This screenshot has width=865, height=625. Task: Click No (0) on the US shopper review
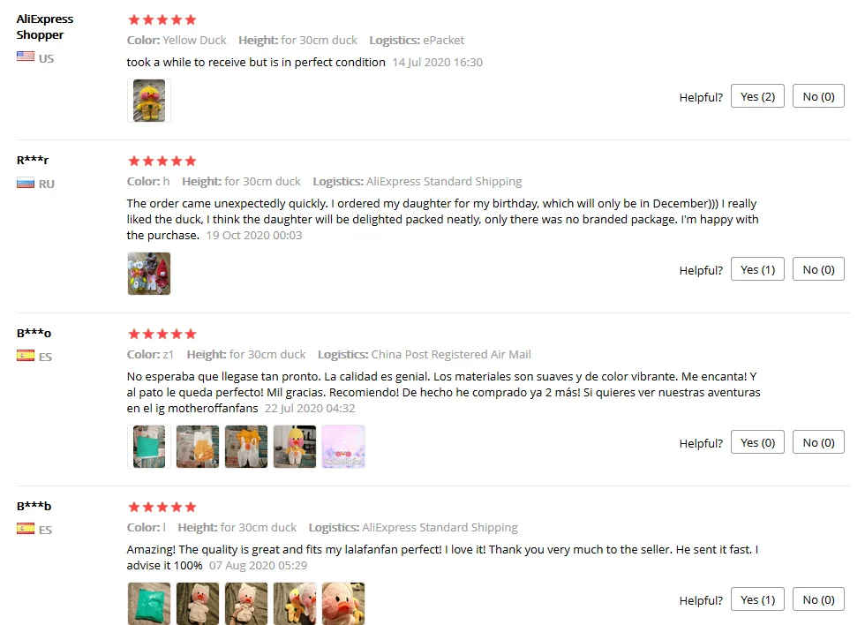click(x=819, y=96)
